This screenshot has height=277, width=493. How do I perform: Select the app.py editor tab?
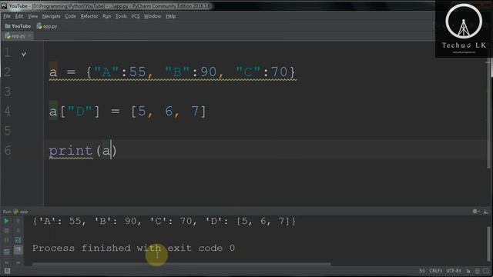coord(18,36)
